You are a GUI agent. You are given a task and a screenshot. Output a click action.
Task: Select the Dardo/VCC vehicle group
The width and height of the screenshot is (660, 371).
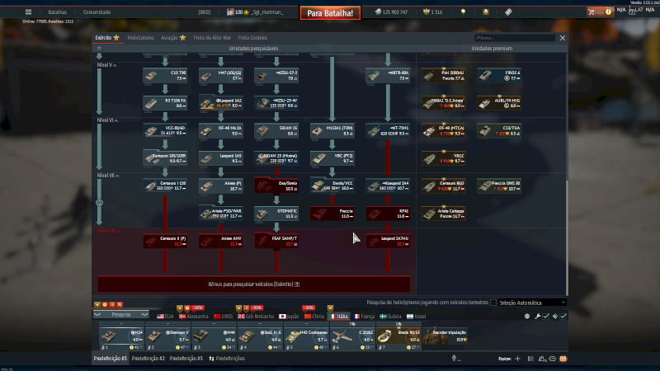332,185
